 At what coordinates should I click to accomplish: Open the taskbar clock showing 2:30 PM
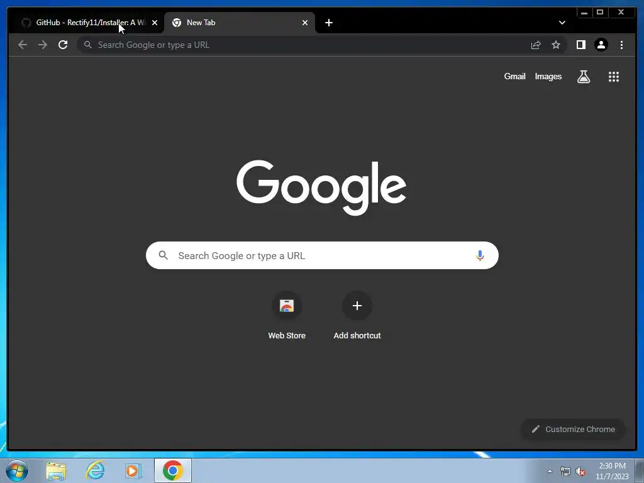tap(612, 471)
